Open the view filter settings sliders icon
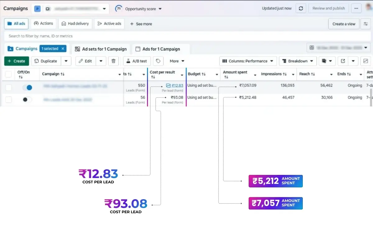 tap(366, 24)
